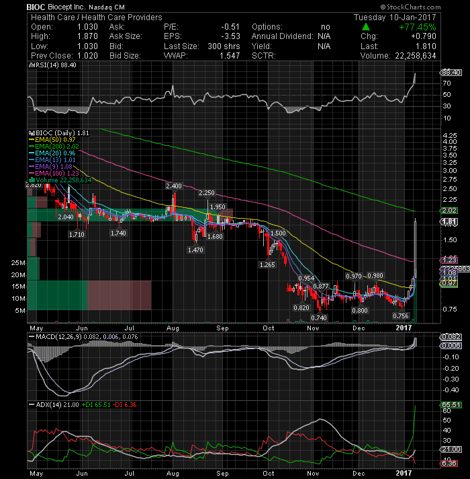470x479 pixels.
Task: Click the 2017 label on price axis
Action: click(x=404, y=328)
